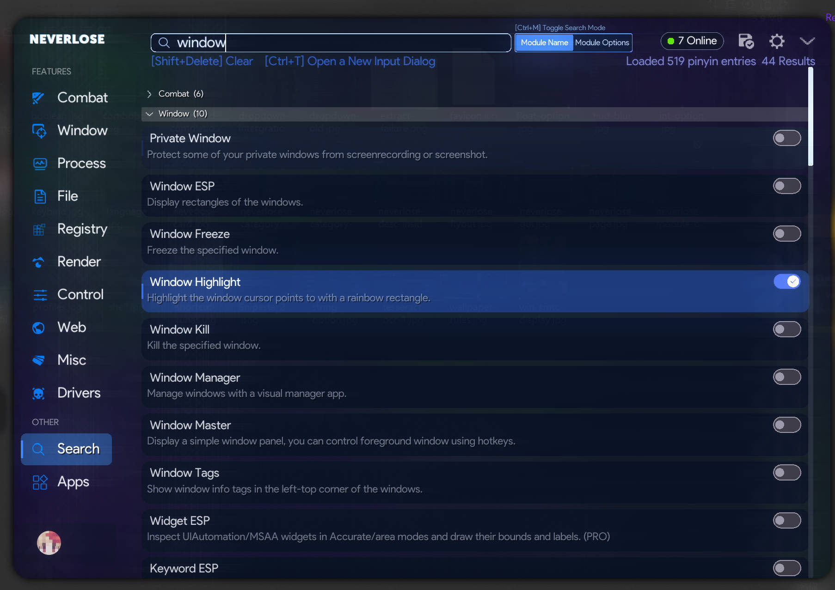Click the File document icon in sidebar

(40, 196)
